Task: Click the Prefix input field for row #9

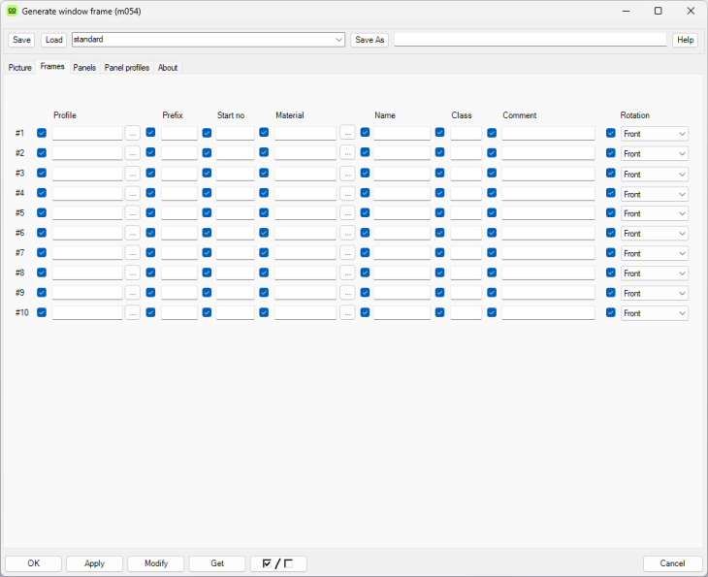Action: 179,293
